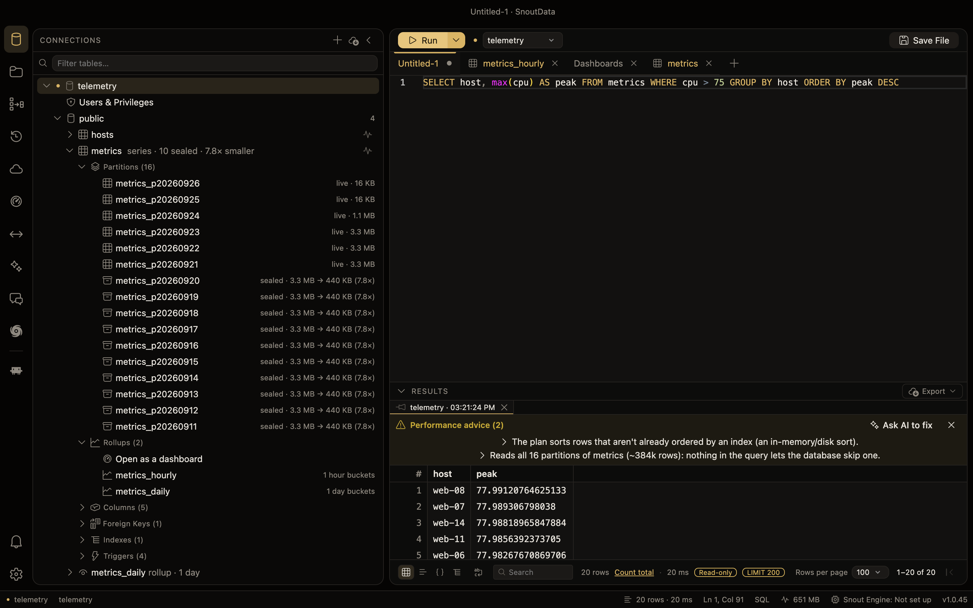The height and width of the screenshot is (608, 973).
Task: Open the chat bubbles sidebar icon
Action: (16, 299)
